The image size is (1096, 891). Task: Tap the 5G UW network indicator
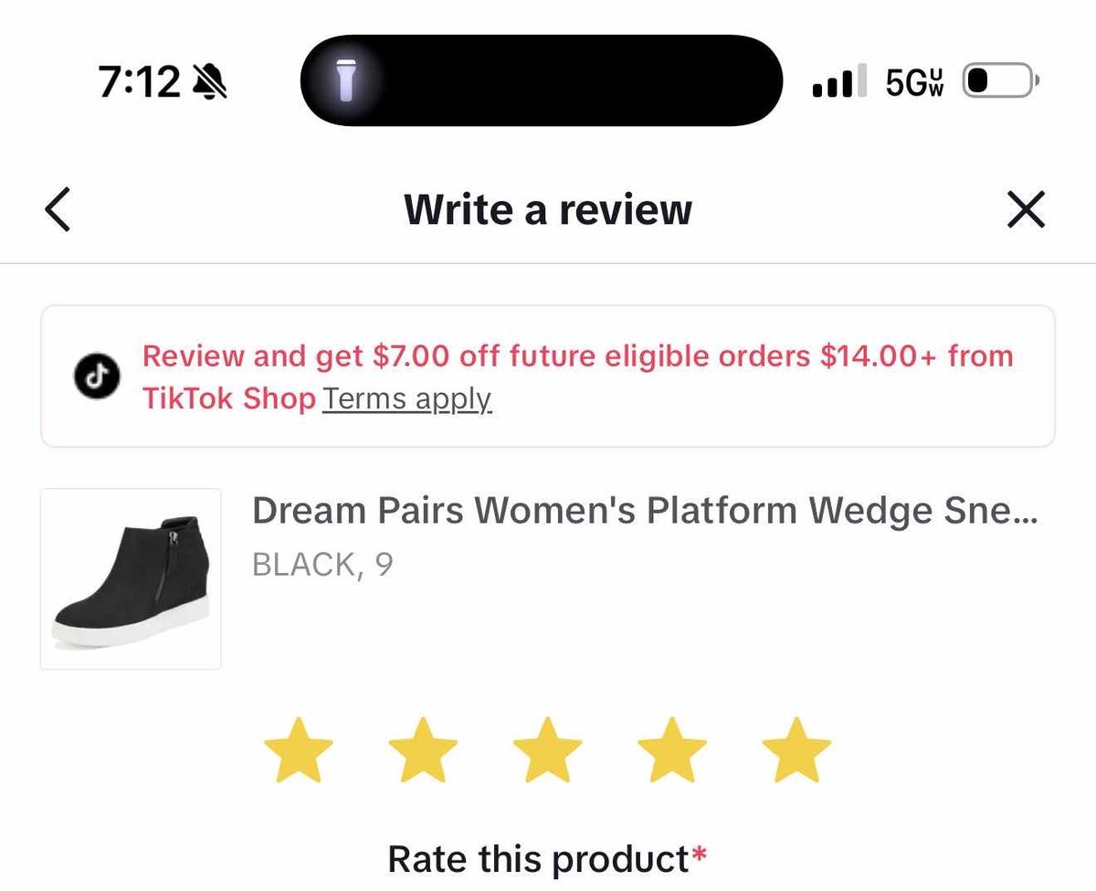click(913, 80)
